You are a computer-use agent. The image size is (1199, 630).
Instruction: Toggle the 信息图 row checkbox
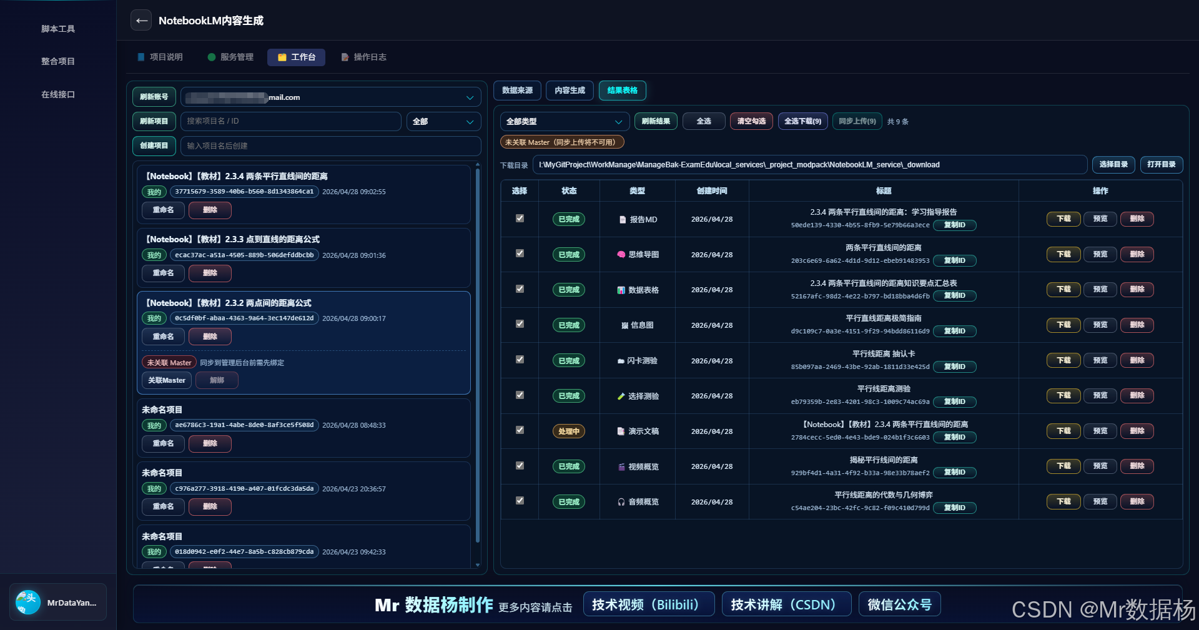pos(520,324)
